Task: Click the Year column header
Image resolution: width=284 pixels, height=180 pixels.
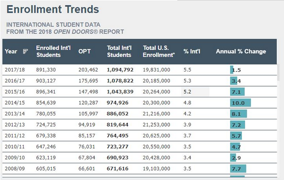Action: click(11, 52)
